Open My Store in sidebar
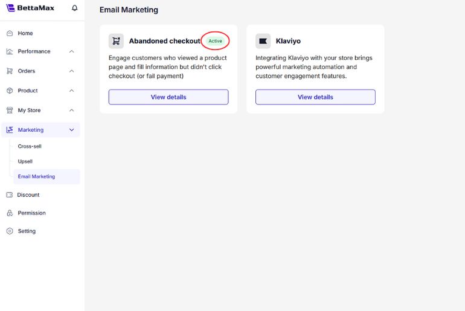 click(x=29, y=111)
